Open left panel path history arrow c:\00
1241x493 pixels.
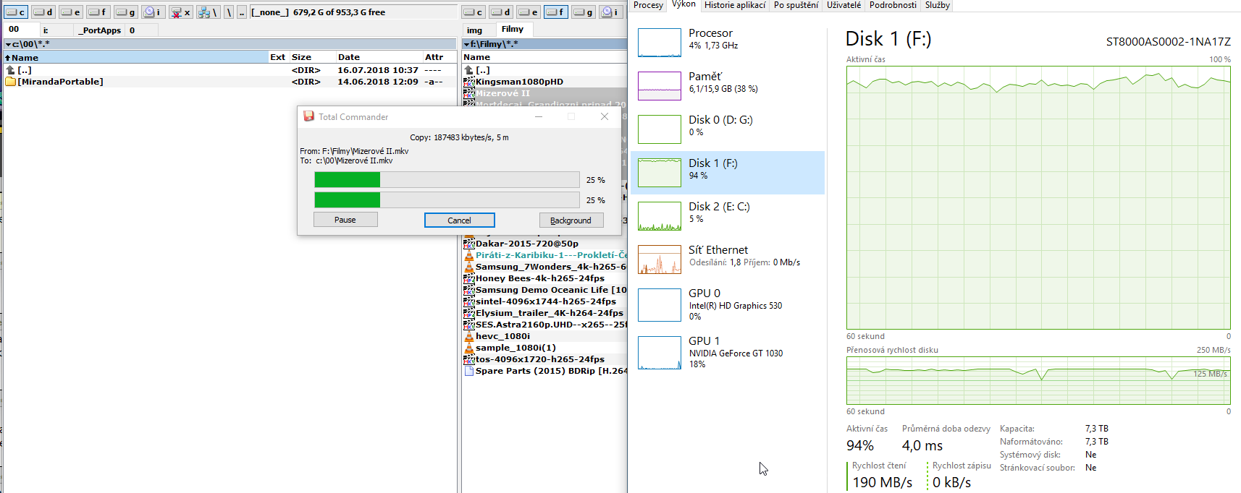click(x=8, y=44)
